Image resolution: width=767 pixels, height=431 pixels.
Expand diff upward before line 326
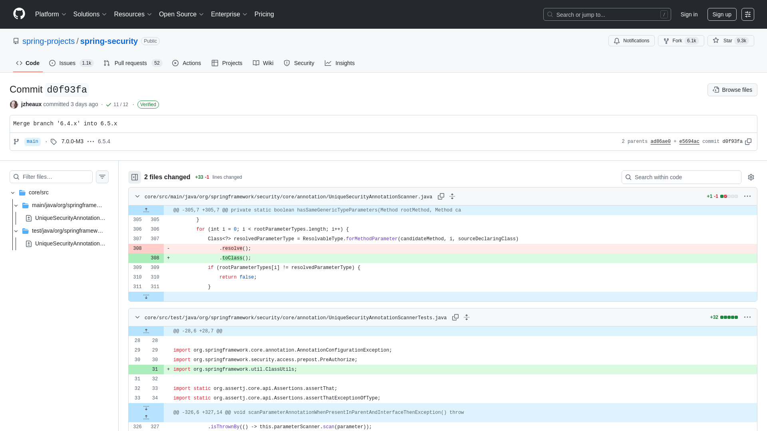point(146,417)
